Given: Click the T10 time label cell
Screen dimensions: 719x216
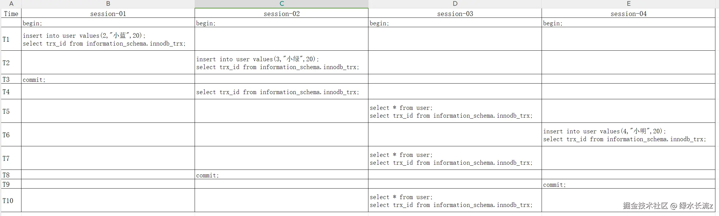Looking at the screenshot, I should (x=11, y=201).
